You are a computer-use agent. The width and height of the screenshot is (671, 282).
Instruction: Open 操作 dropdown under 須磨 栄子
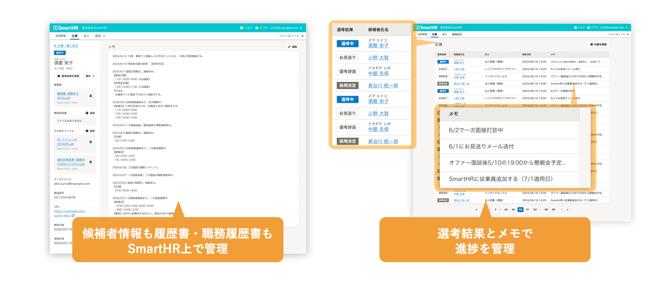point(90,76)
